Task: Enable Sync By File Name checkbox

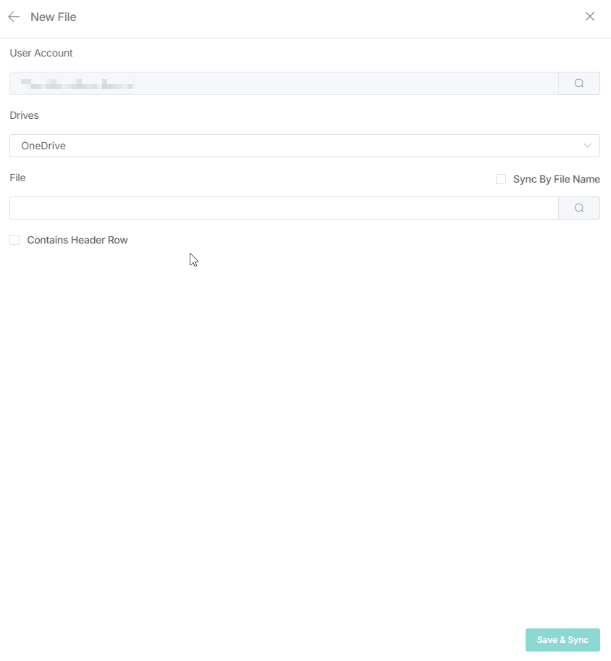Action: pyautogui.click(x=501, y=179)
